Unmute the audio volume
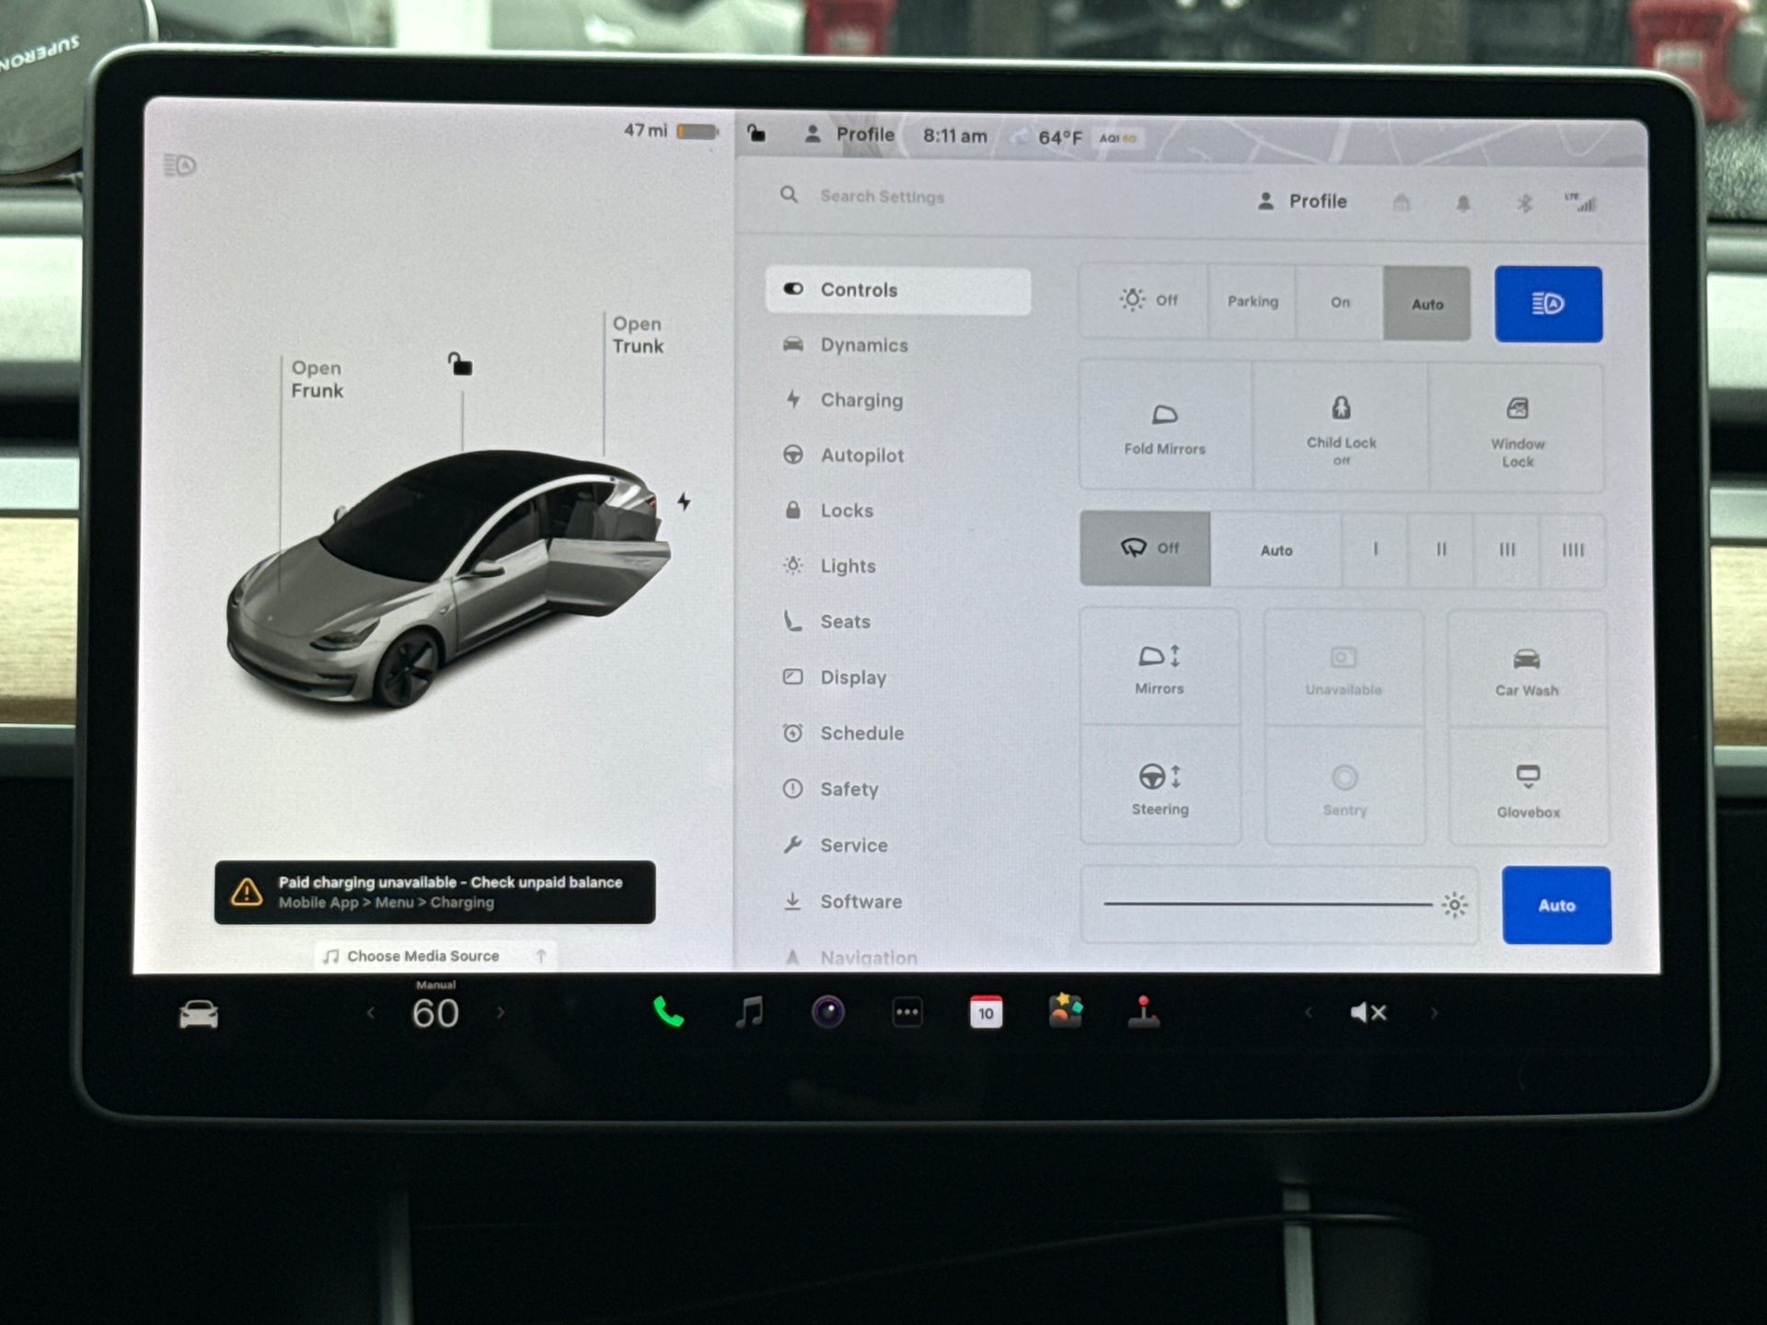Viewport: 1767px width, 1325px height. [1368, 1012]
